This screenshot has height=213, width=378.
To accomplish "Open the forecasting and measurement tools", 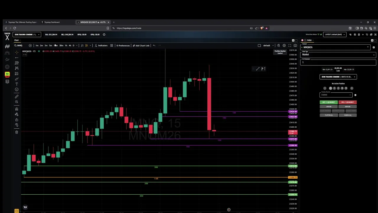I will (17, 74).
